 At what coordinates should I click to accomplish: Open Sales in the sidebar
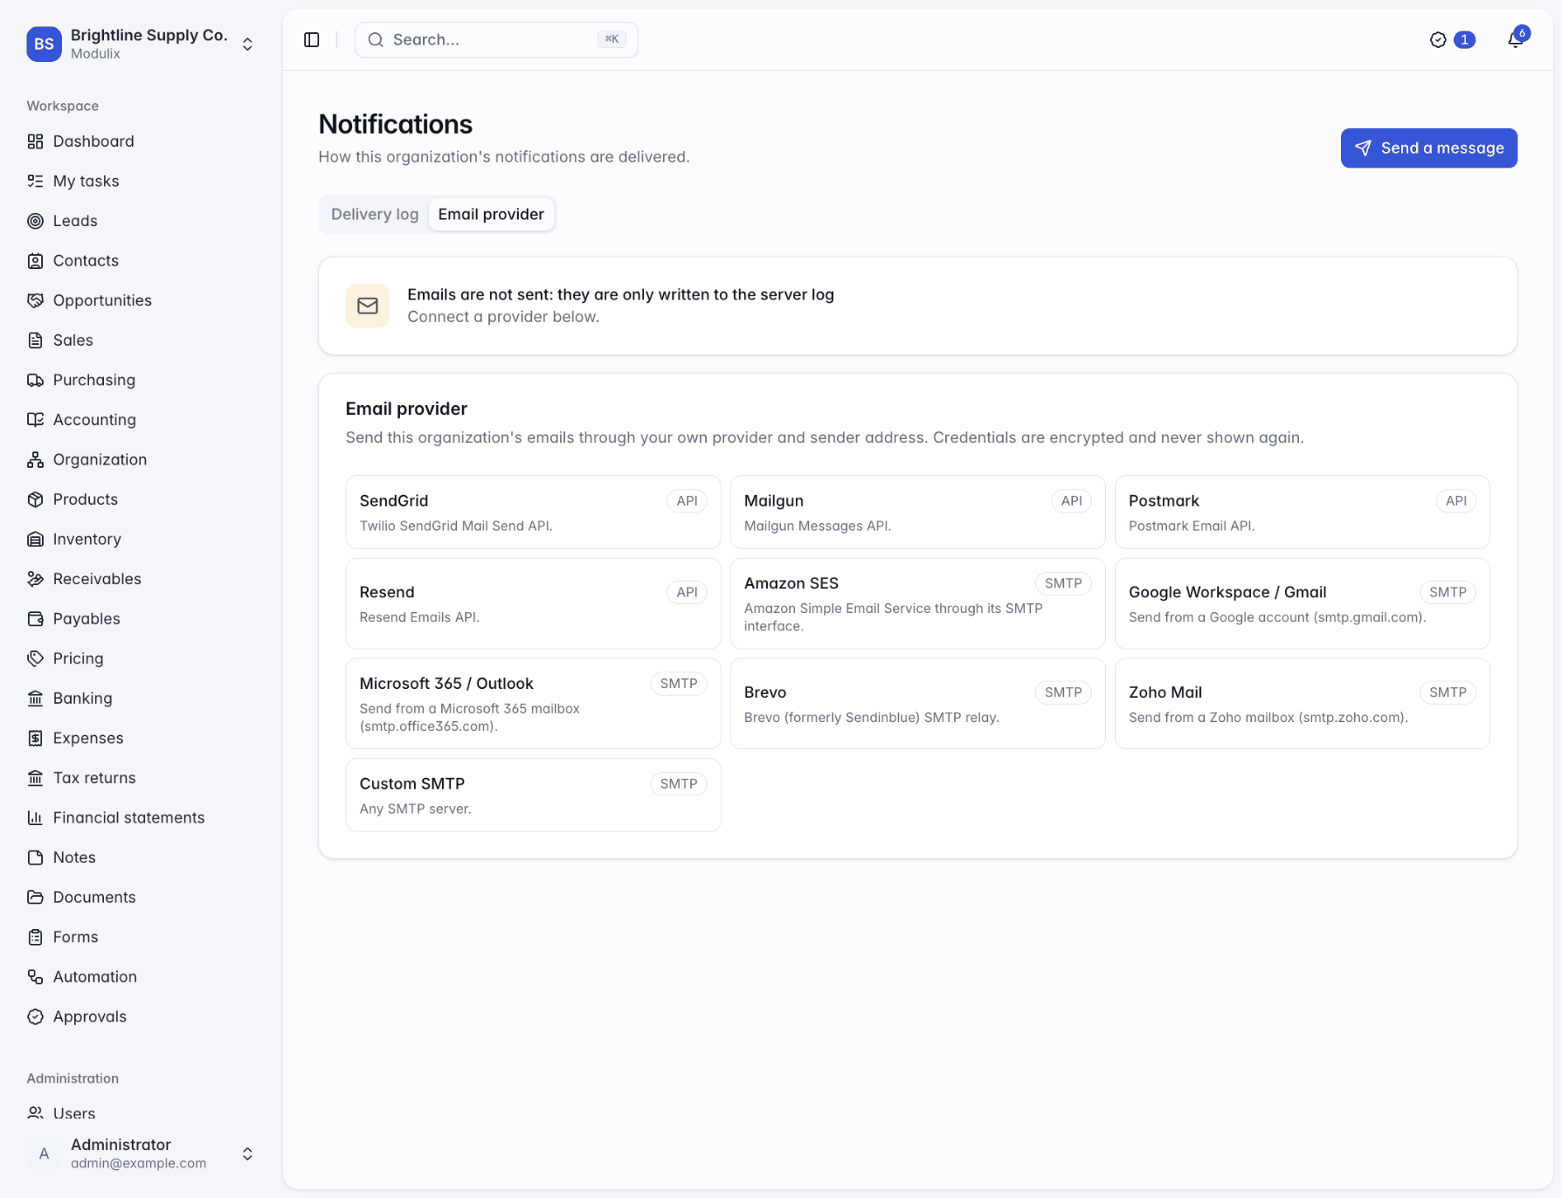(142, 340)
